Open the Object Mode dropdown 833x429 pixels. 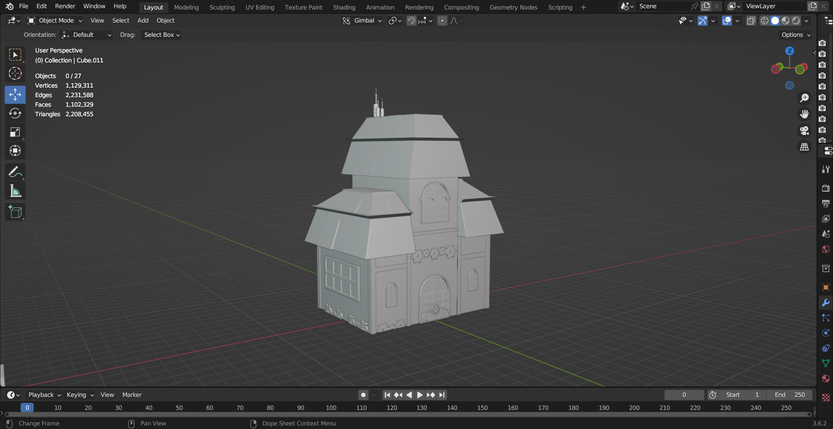pyautogui.click(x=55, y=20)
